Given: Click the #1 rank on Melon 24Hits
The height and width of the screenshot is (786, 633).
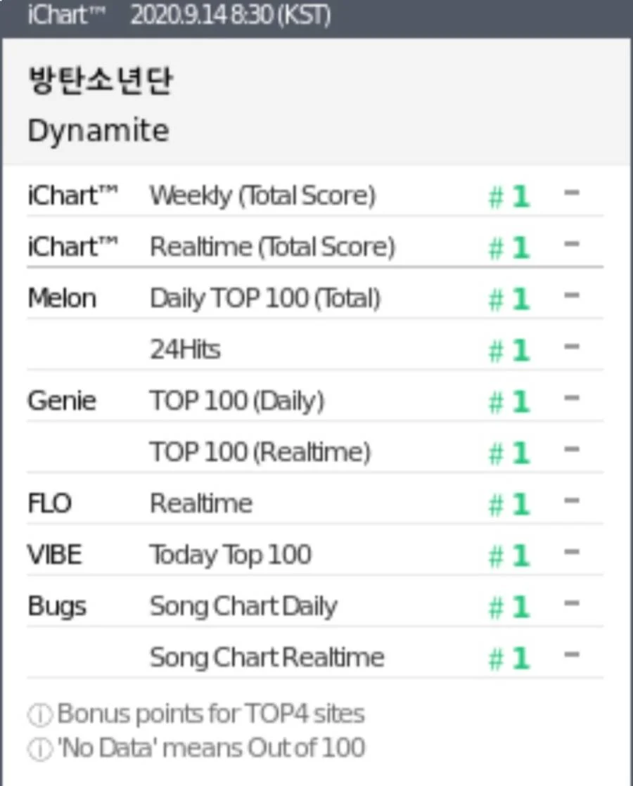Looking at the screenshot, I should [510, 350].
